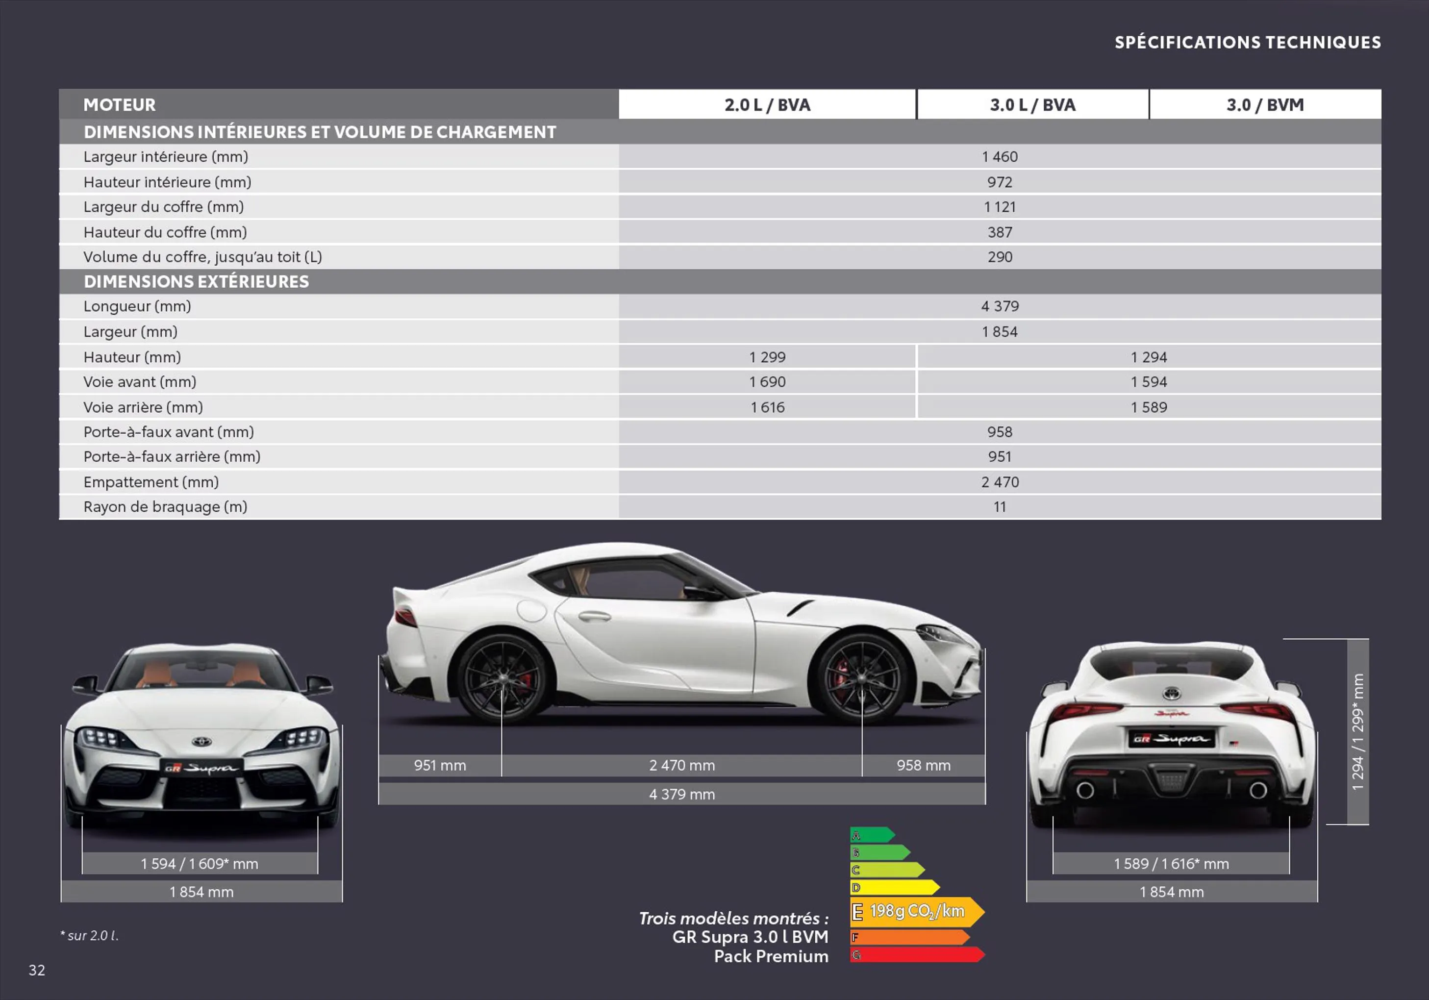The width and height of the screenshot is (1429, 1000).
Task: Click the yellow D emissions class bar
Action: coord(895,887)
